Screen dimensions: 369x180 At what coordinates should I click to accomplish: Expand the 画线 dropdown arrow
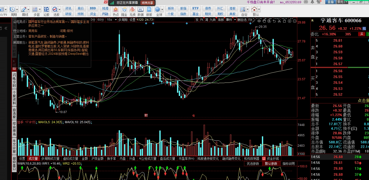click(29, 10)
